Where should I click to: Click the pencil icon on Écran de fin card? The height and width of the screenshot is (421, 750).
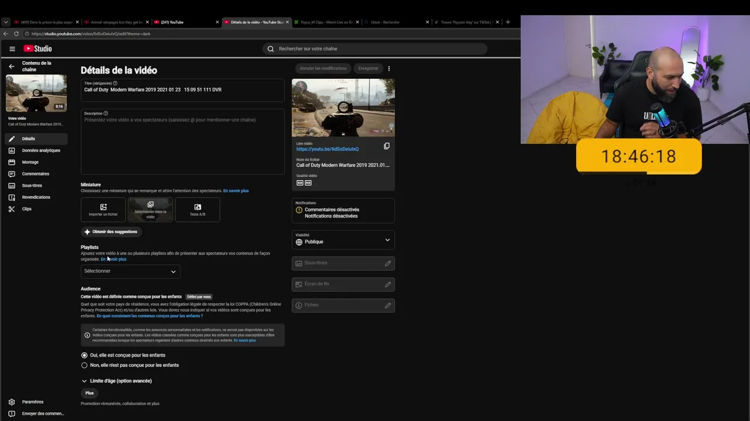coord(388,284)
